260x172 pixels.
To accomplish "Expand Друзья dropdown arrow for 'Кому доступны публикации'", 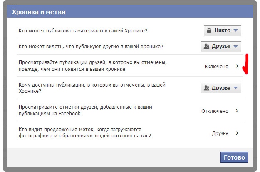I will (x=235, y=88).
